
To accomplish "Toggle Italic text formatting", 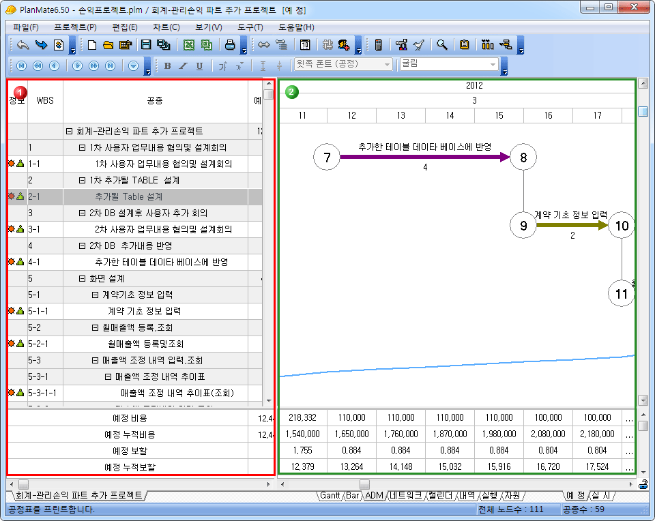I will tap(183, 66).
